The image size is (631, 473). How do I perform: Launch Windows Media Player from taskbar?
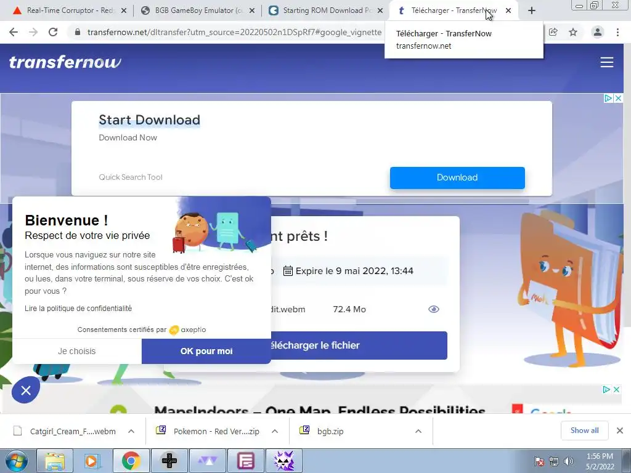point(92,461)
